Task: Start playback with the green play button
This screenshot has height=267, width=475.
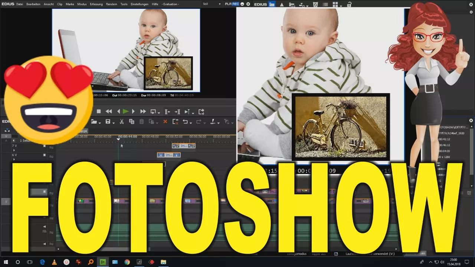Action: [x=125, y=111]
